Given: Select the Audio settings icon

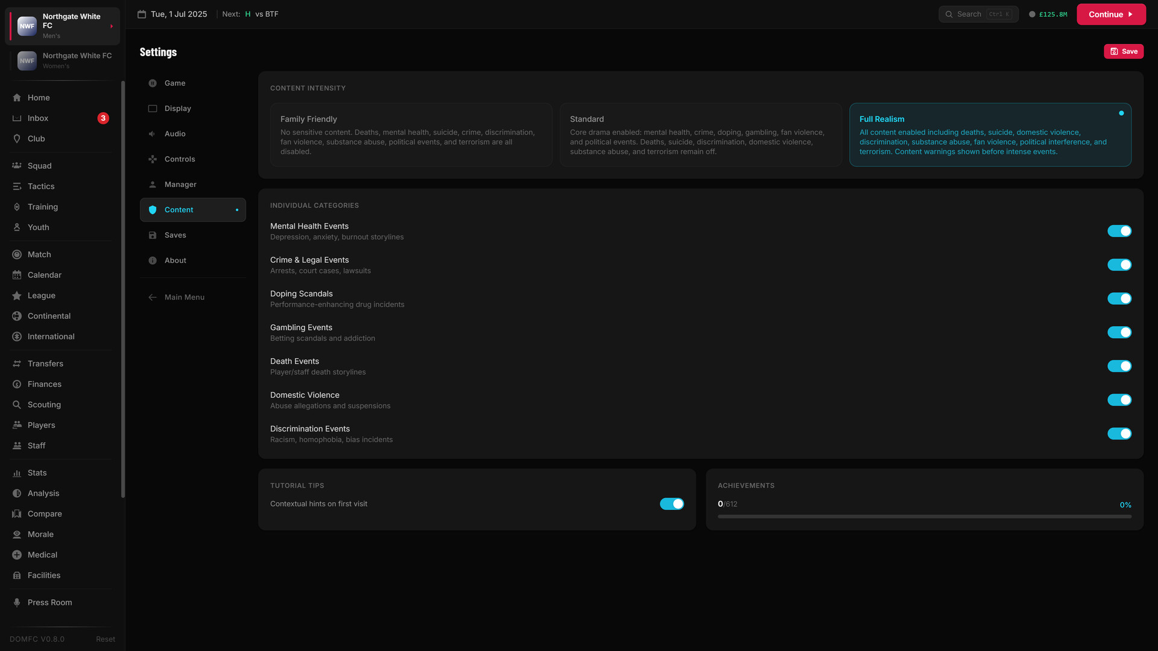Looking at the screenshot, I should tap(153, 134).
